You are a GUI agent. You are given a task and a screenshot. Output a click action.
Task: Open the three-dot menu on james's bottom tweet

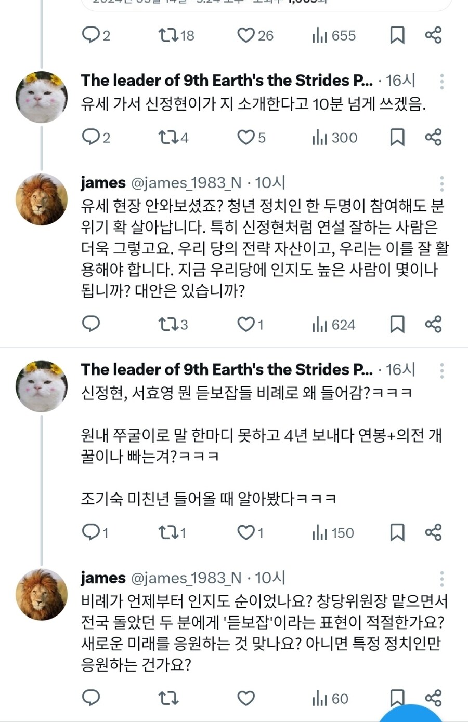pos(441,578)
